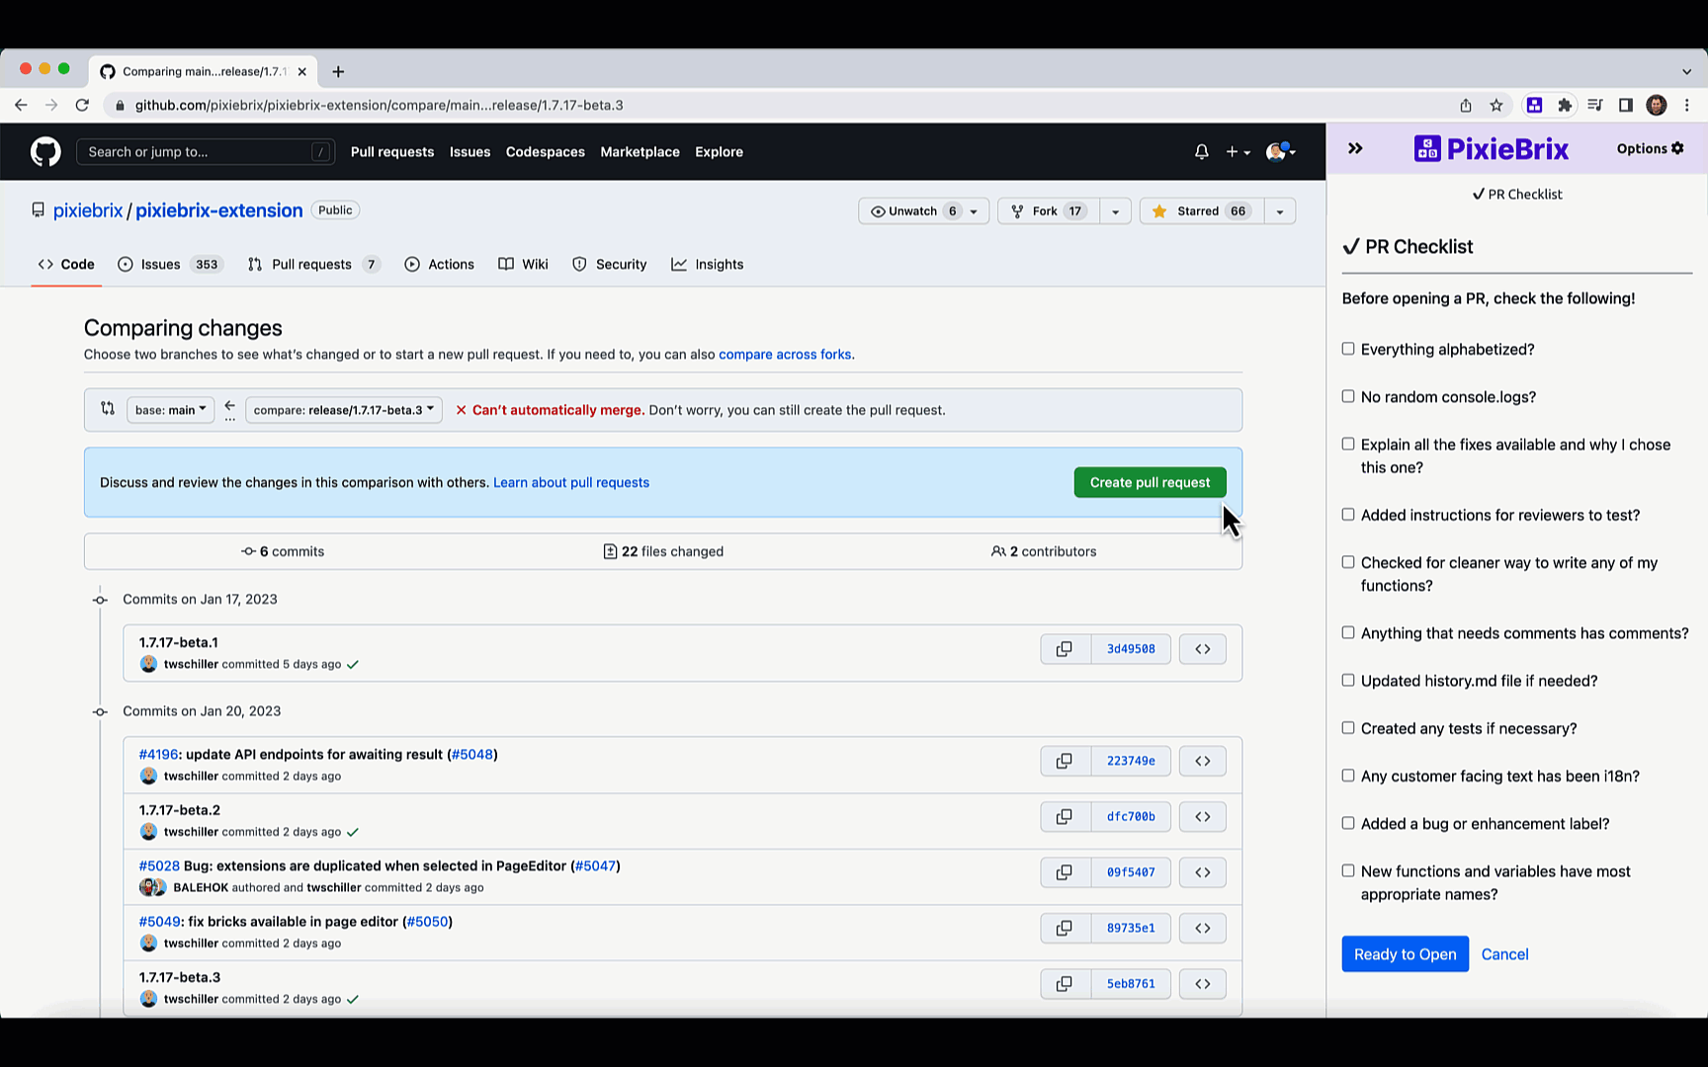Click the 'Search or jump to' field
Viewport: 1708px width, 1067px height.
coord(205,152)
